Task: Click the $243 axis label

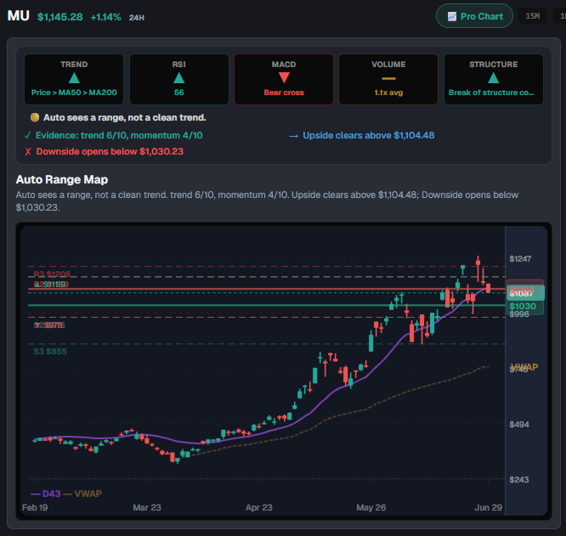Action: click(x=519, y=480)
